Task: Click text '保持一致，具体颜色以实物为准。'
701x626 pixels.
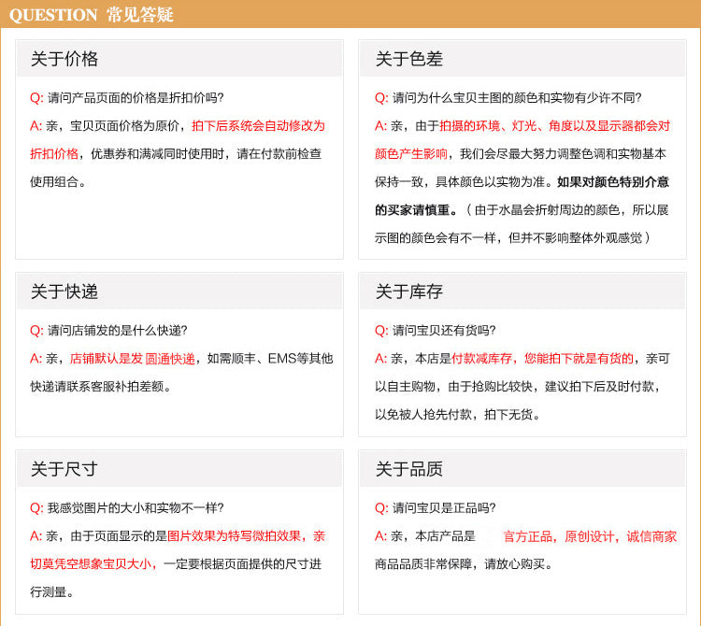Action: click(x=464, y=182)
